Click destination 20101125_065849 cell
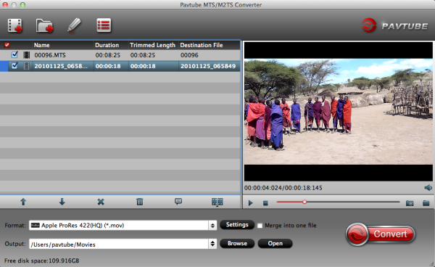Viewport: 435px width, 267px height. tap(208, 66)
